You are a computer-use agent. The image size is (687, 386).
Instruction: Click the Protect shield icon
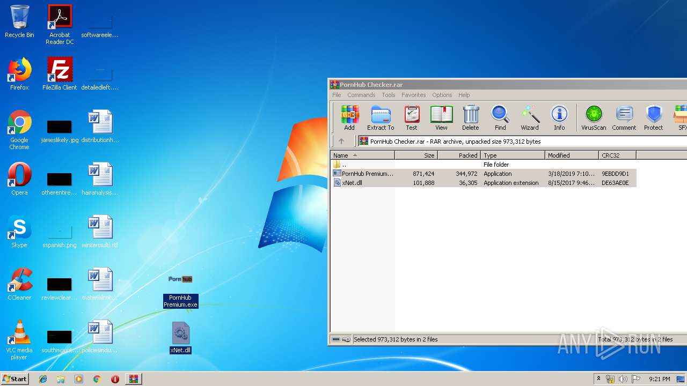click(654, 117)
